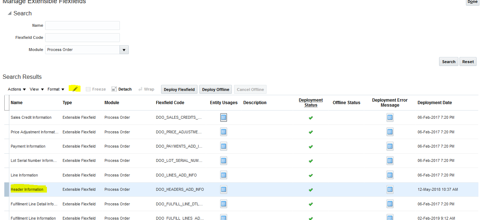Screen dimensions: 482x220
Task: Open the Actions menu
Action: [x=16, y=89]
